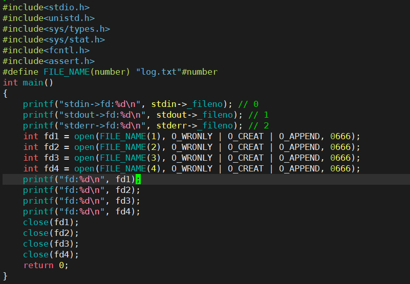Image resolution: width=410 pixels, height=284 pixels.
Task: Click the close(fd4); statement
Action: (51, 254)
